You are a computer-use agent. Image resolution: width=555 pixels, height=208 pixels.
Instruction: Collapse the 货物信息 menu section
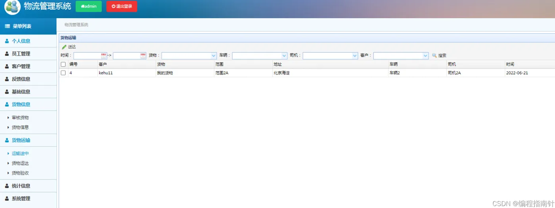pyautogui.click(x=28, y=104)
